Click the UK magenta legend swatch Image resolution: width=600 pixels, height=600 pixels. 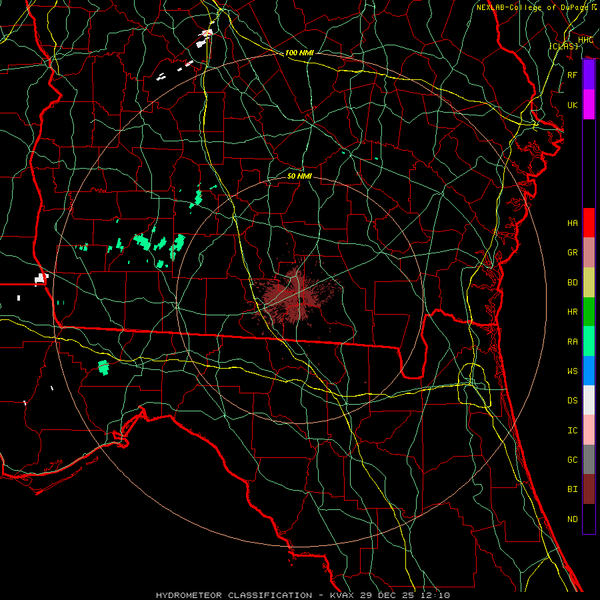tap(589, 105)
